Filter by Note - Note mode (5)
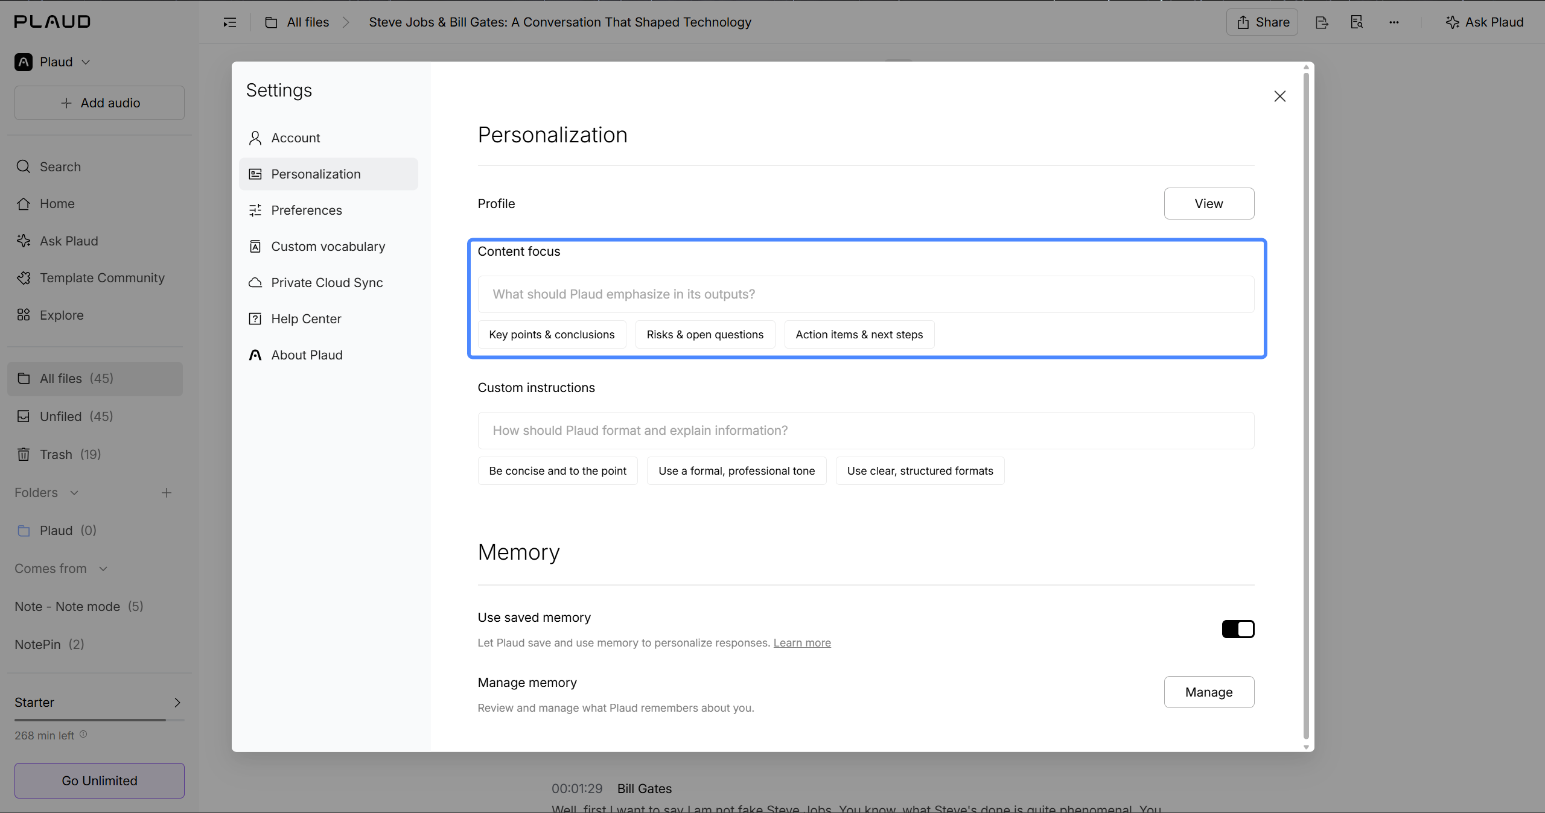1545x813 pixels. click(79, 607)
